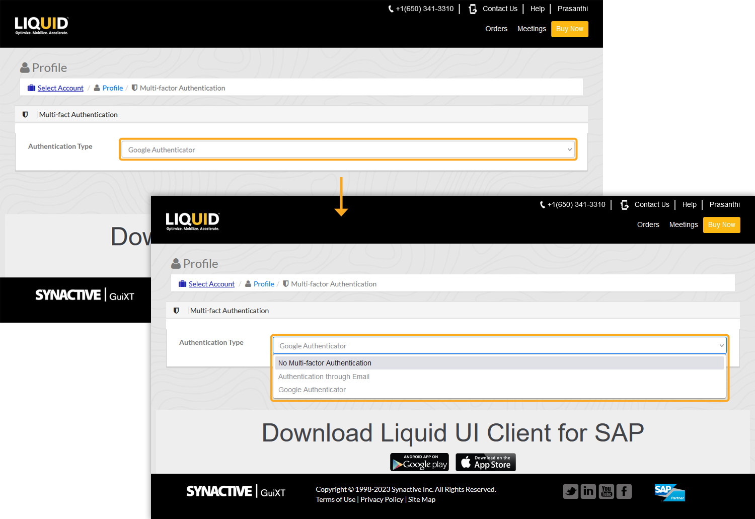The image size is (755, 519).
Task: Open Meetings in the front window nav
Action: [684, 225]
